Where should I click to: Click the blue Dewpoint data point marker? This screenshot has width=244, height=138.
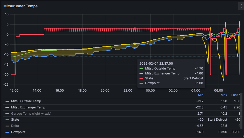coord(135,48)
